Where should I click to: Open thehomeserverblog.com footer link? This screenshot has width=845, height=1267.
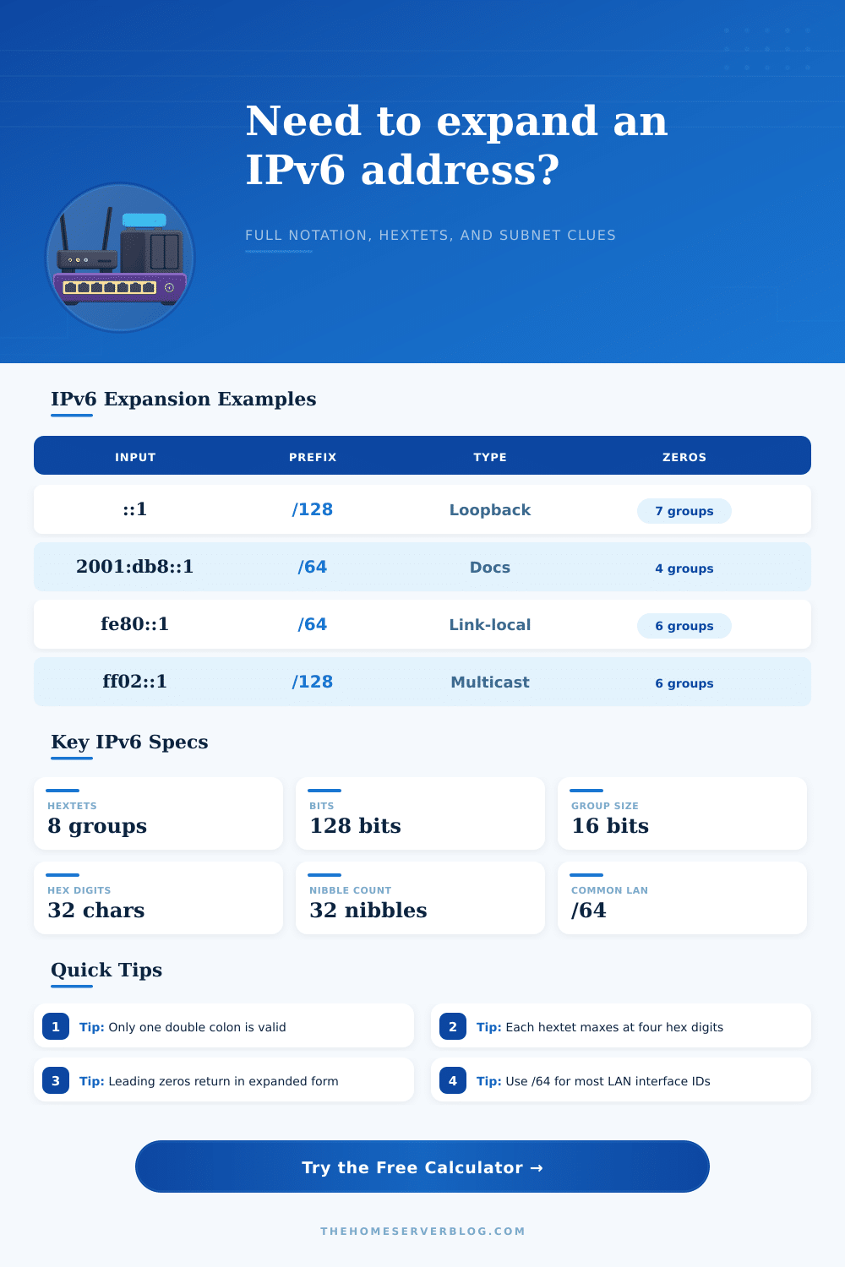pos(422,1231)
